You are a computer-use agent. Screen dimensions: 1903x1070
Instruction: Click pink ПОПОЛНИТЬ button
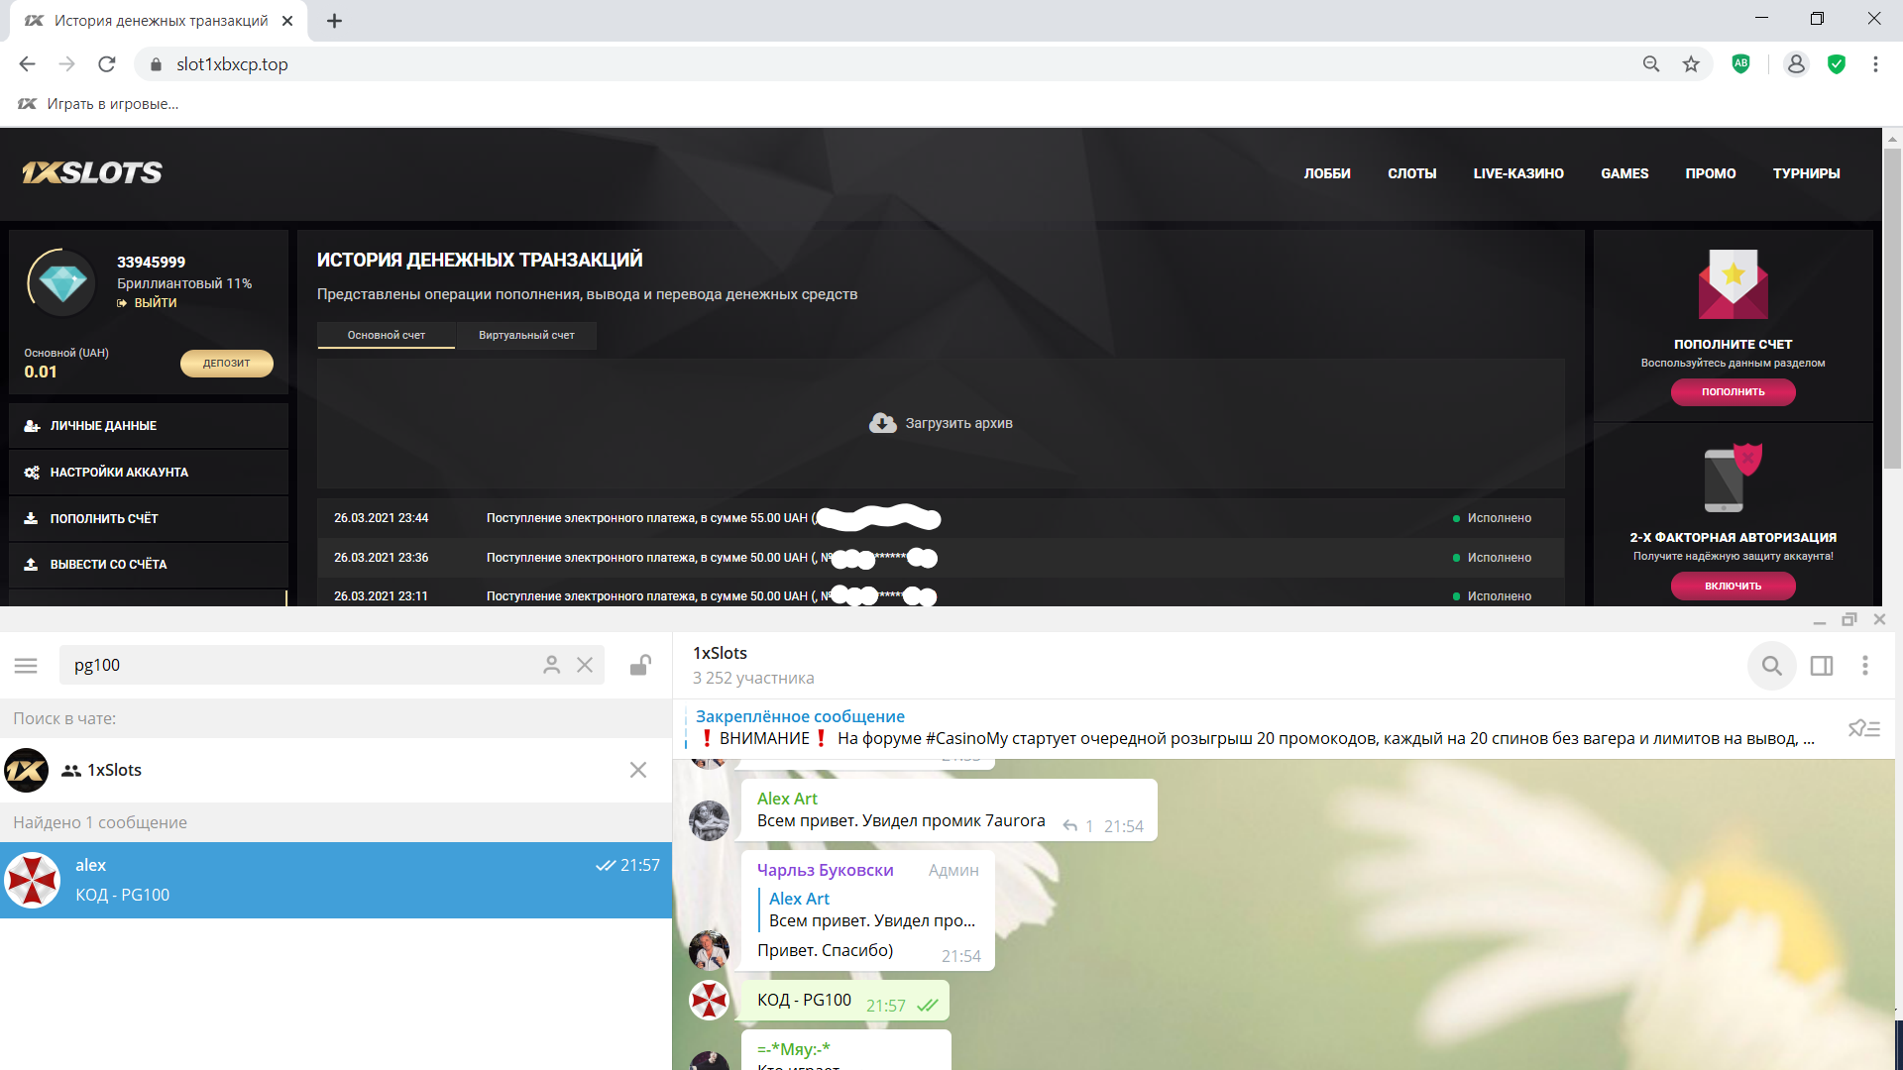[1733, 392]
